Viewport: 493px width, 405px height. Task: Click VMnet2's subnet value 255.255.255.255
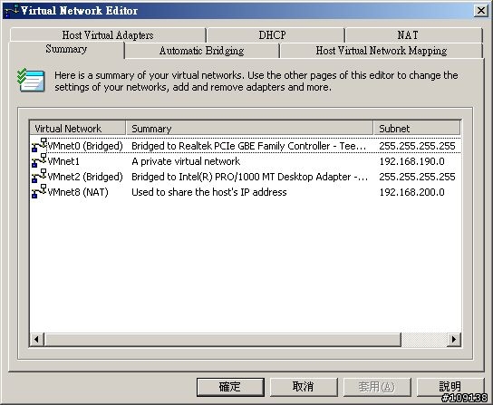point(417,177)
